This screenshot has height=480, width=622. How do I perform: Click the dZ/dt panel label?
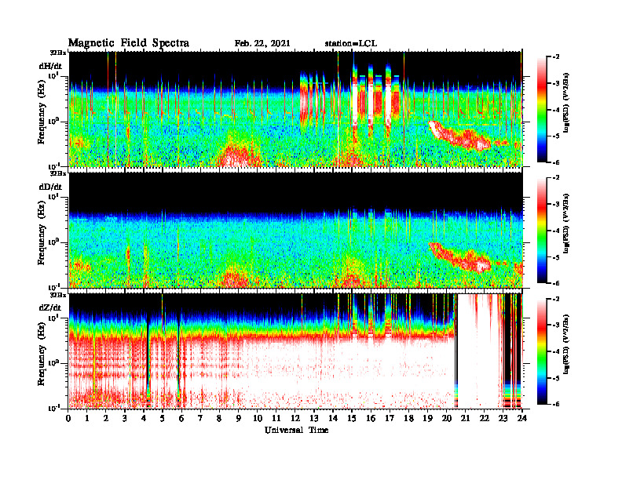(x=50, y=307)
